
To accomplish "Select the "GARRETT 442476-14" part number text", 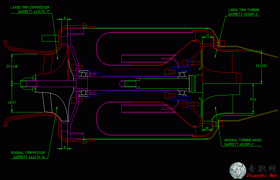I will (x=29, y=157).
